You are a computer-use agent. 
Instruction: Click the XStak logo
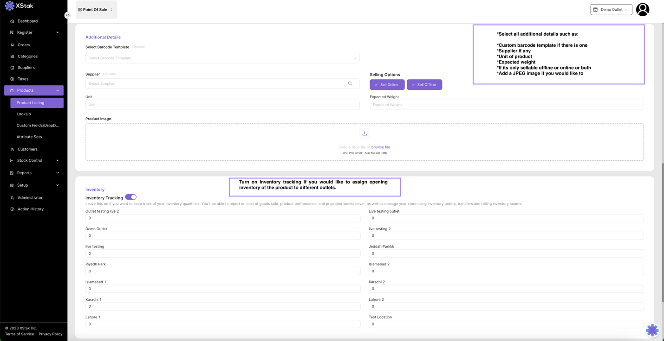pyautogui.click(x=20, y=6)
